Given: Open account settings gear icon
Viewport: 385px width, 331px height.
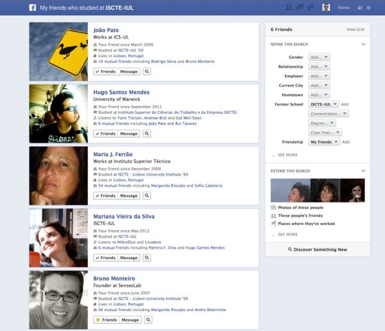Looking at the screenshot, I should 368,8.
